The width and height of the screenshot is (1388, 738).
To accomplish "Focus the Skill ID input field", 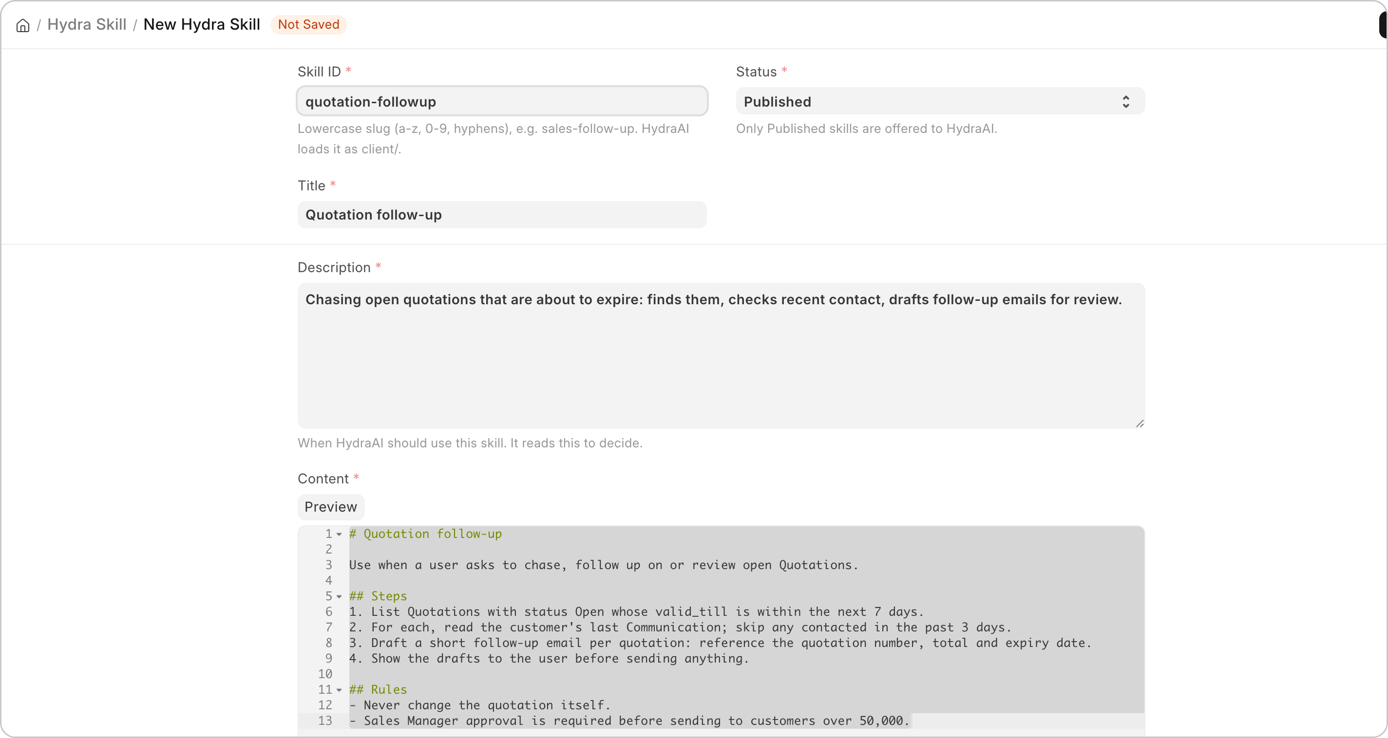I will point(502,101).
